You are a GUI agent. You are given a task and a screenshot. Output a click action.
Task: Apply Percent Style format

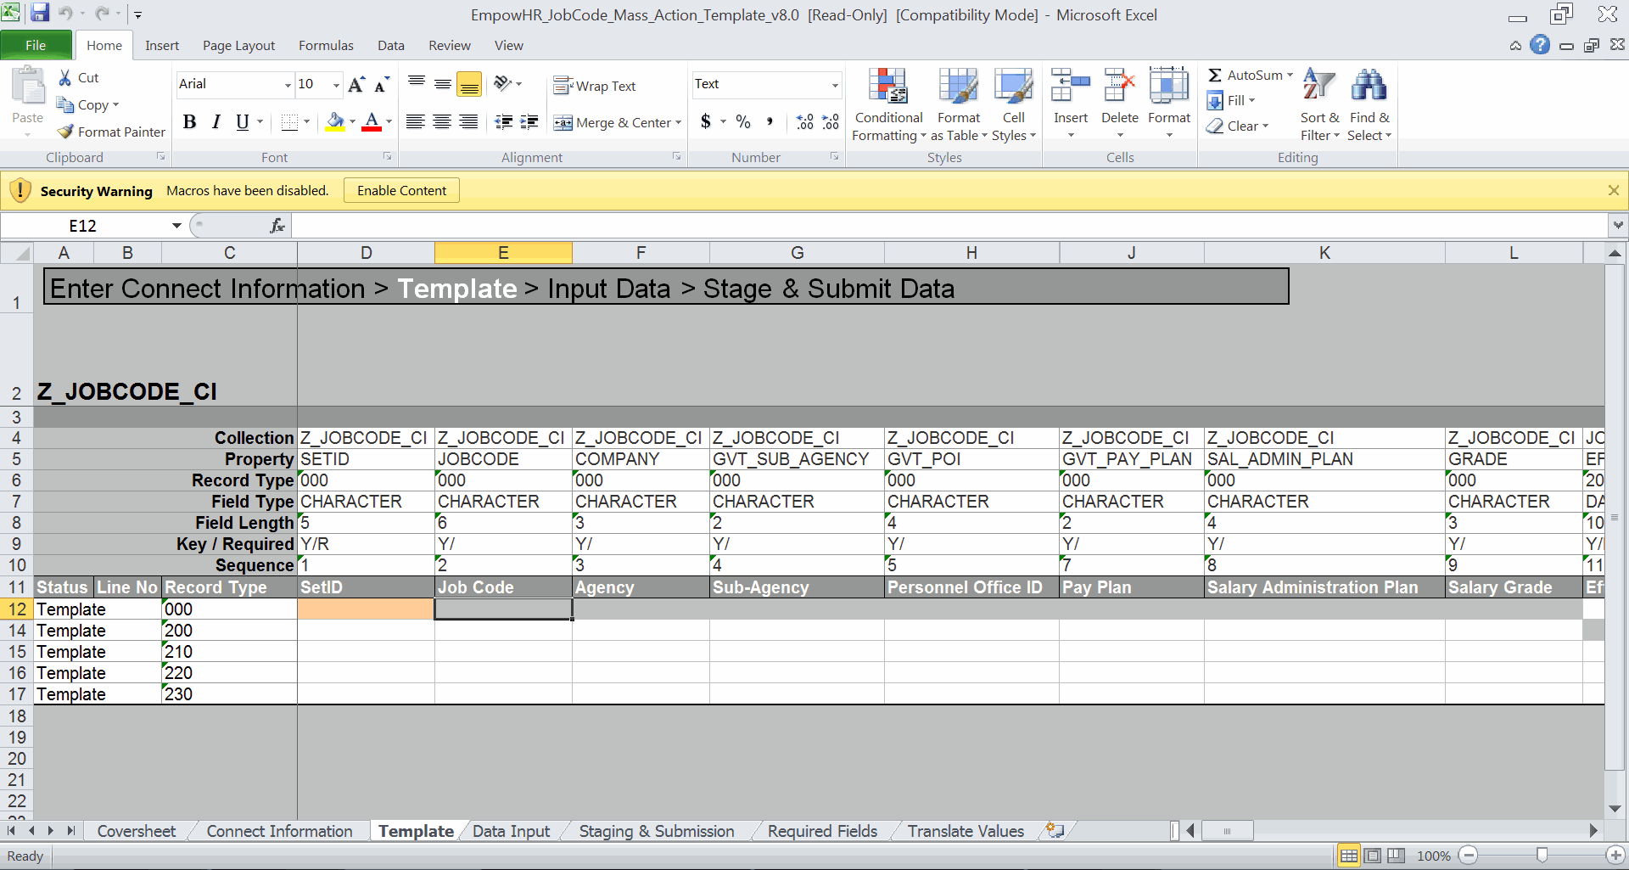click(743, 122)
